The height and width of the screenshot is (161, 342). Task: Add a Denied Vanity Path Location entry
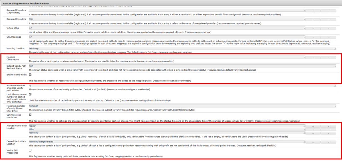click(313, 142)
